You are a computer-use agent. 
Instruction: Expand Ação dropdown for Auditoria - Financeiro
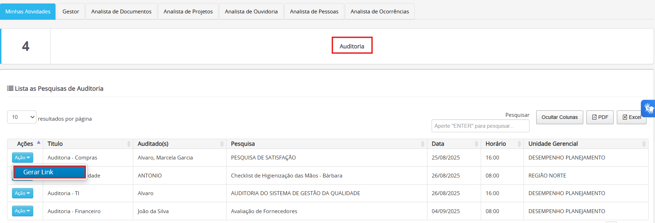[23, 211]
